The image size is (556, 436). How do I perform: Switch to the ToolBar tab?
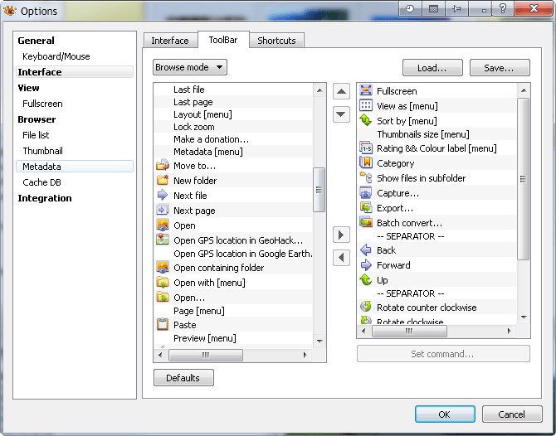(x=223, y=40)
